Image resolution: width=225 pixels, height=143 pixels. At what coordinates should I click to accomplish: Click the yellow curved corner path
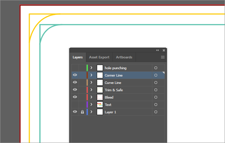click(38, 23)
